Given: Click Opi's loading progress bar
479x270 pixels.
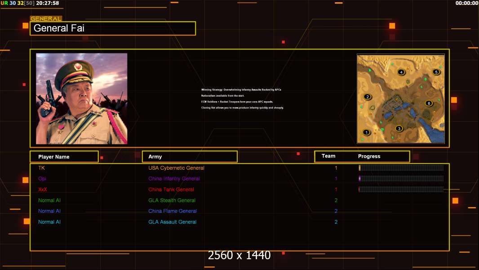Looking at the screenshot, I should (401, 179).
